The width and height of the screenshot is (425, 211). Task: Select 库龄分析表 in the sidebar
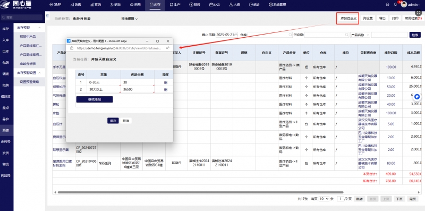click(x=28, y=64)
